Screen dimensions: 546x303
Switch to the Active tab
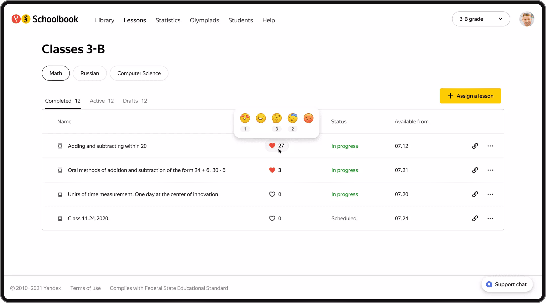[x=101, y=101]
